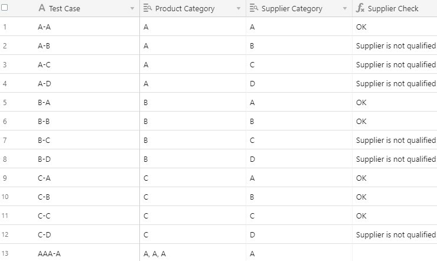Click the OK result in row 5

click(361, 103)
